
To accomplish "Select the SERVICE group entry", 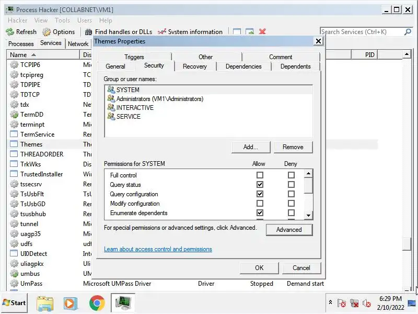I will 208,116.
